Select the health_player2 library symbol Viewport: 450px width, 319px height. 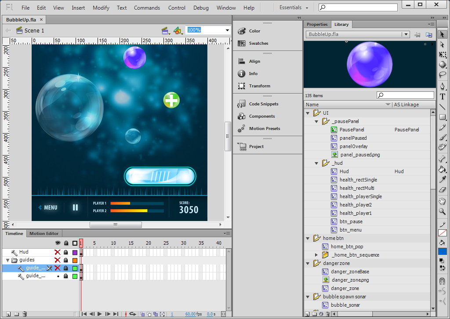point(356,205)
